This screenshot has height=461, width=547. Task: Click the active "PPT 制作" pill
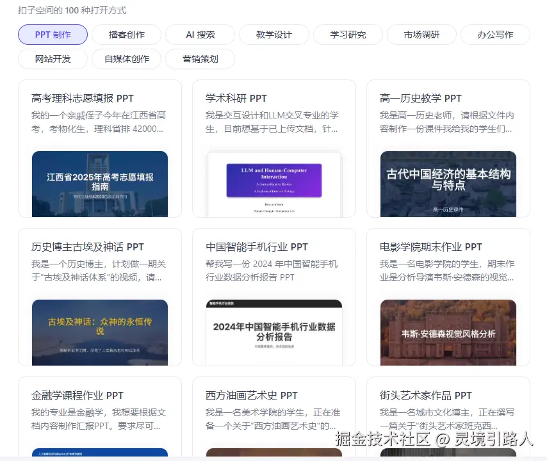(x=53, y=35)
